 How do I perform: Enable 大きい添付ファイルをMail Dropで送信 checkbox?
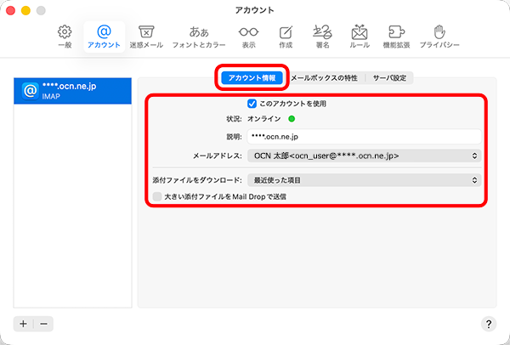(x=157, y=196)
